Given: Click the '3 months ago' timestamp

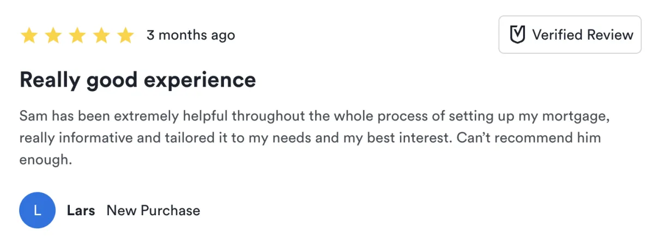Looking at the screenshot, I should [x=191, y=35].
